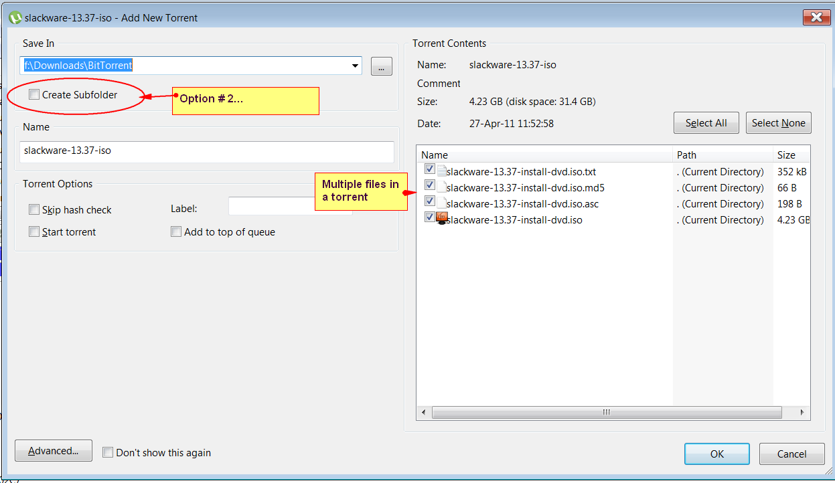The width and height of the screenshot is (835, 483).
Task: Click the torrent Name input field
Action: [207, 151]
